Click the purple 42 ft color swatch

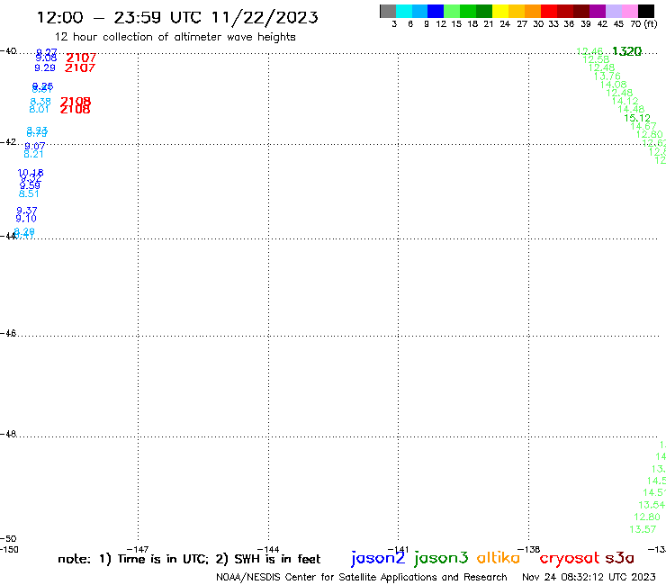598,11
